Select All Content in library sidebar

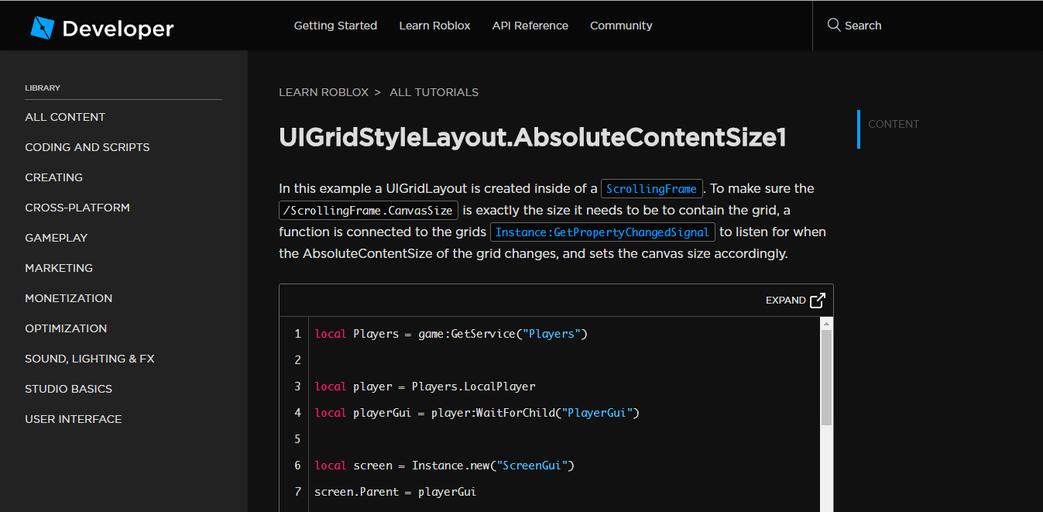[x=65, y=117]
